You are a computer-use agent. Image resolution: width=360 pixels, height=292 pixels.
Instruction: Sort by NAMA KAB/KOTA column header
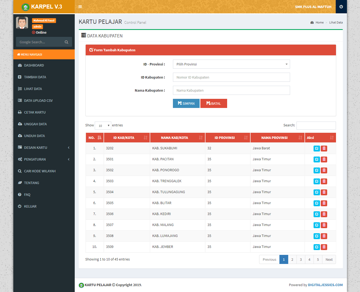(177, 138)
